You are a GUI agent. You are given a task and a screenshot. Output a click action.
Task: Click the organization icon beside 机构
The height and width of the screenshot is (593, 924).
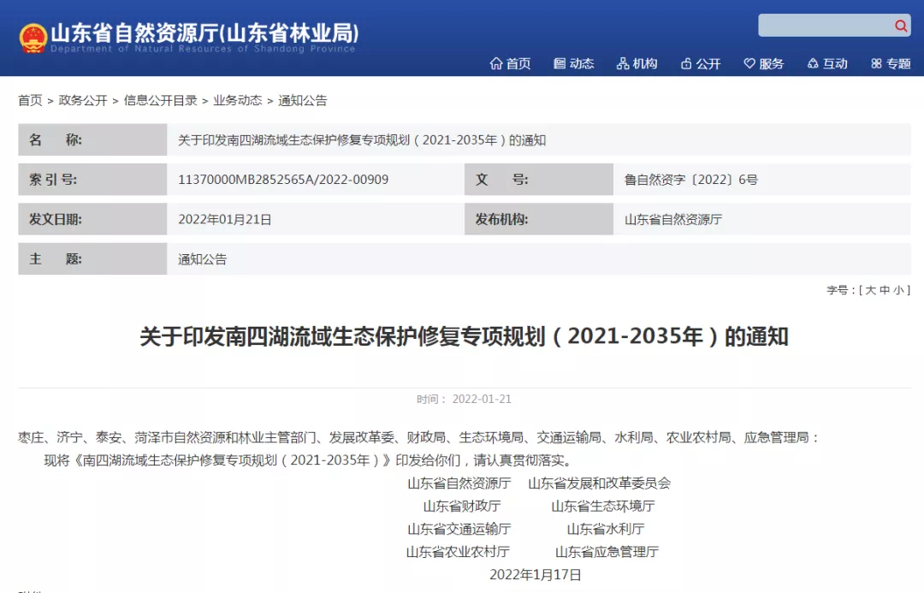click(623, 63)
